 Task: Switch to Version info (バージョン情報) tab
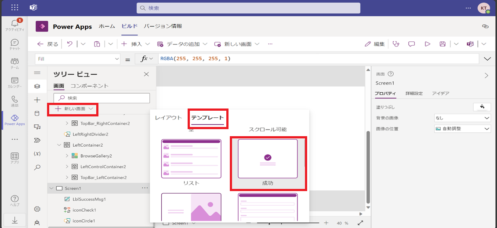163,27
